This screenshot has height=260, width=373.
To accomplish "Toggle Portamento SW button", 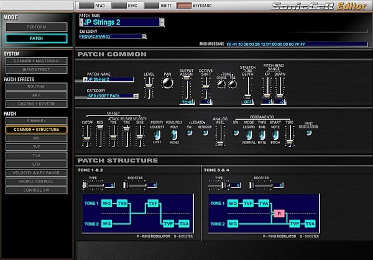I will pyautogui.click(x=236, y=133).
